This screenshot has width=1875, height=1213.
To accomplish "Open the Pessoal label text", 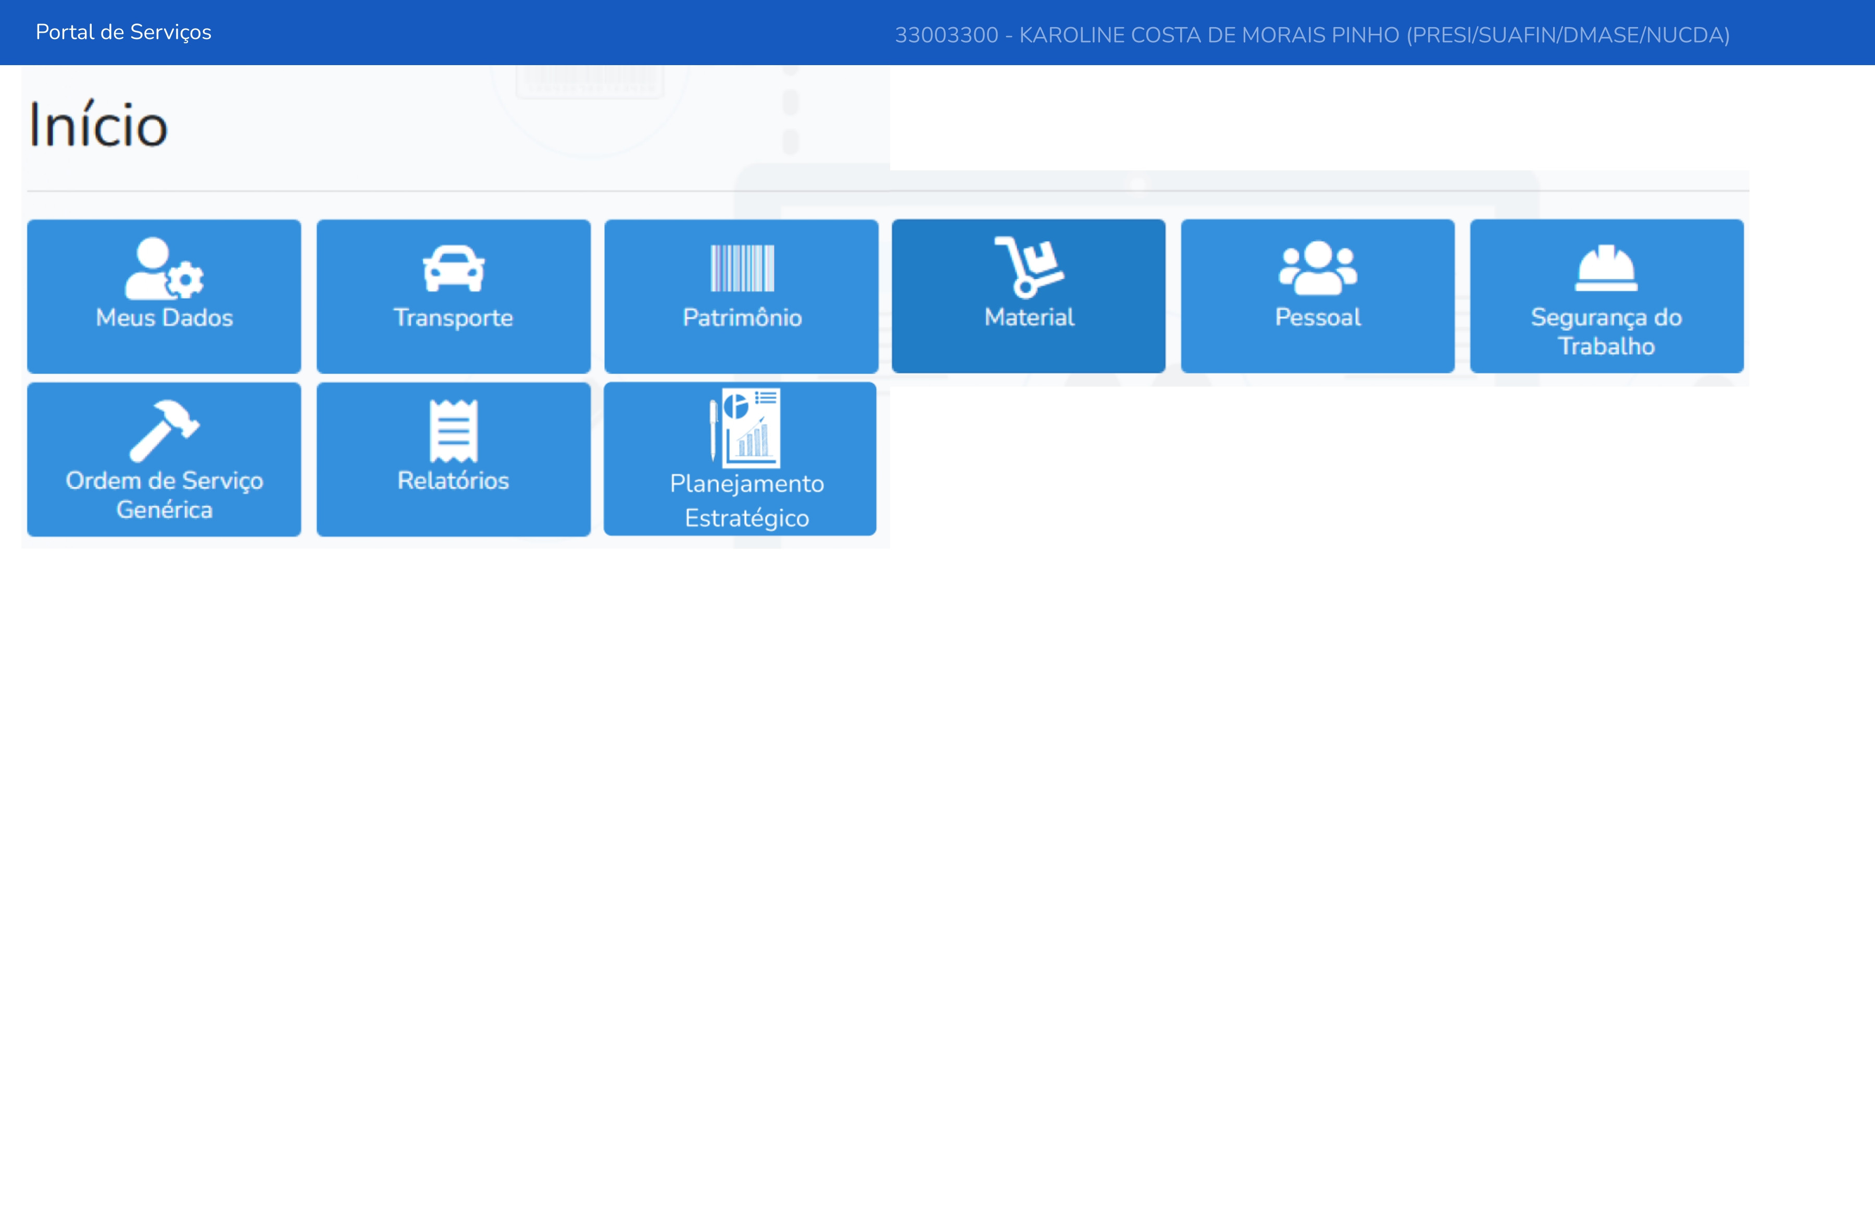I will coord(1318,317).
